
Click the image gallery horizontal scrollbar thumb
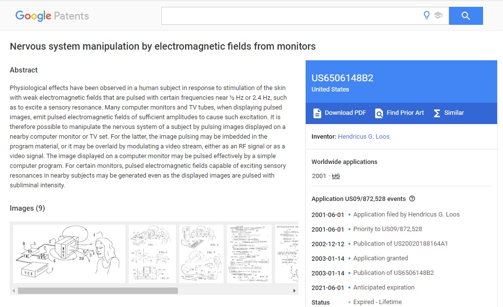(x=97, y=290)
